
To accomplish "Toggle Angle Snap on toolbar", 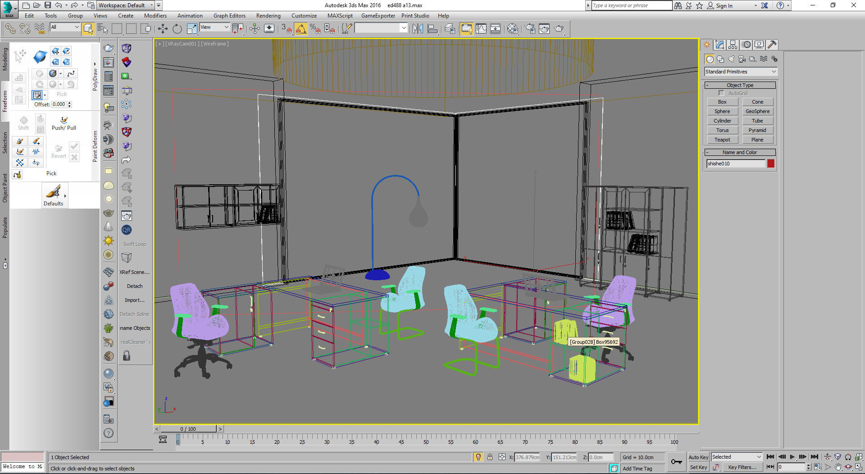I will tap(301, 29).
